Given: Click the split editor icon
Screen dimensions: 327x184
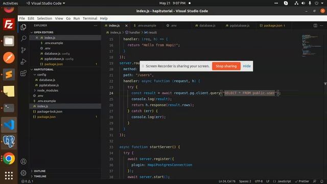Looking at the screenshot, I should coord(315,26).
